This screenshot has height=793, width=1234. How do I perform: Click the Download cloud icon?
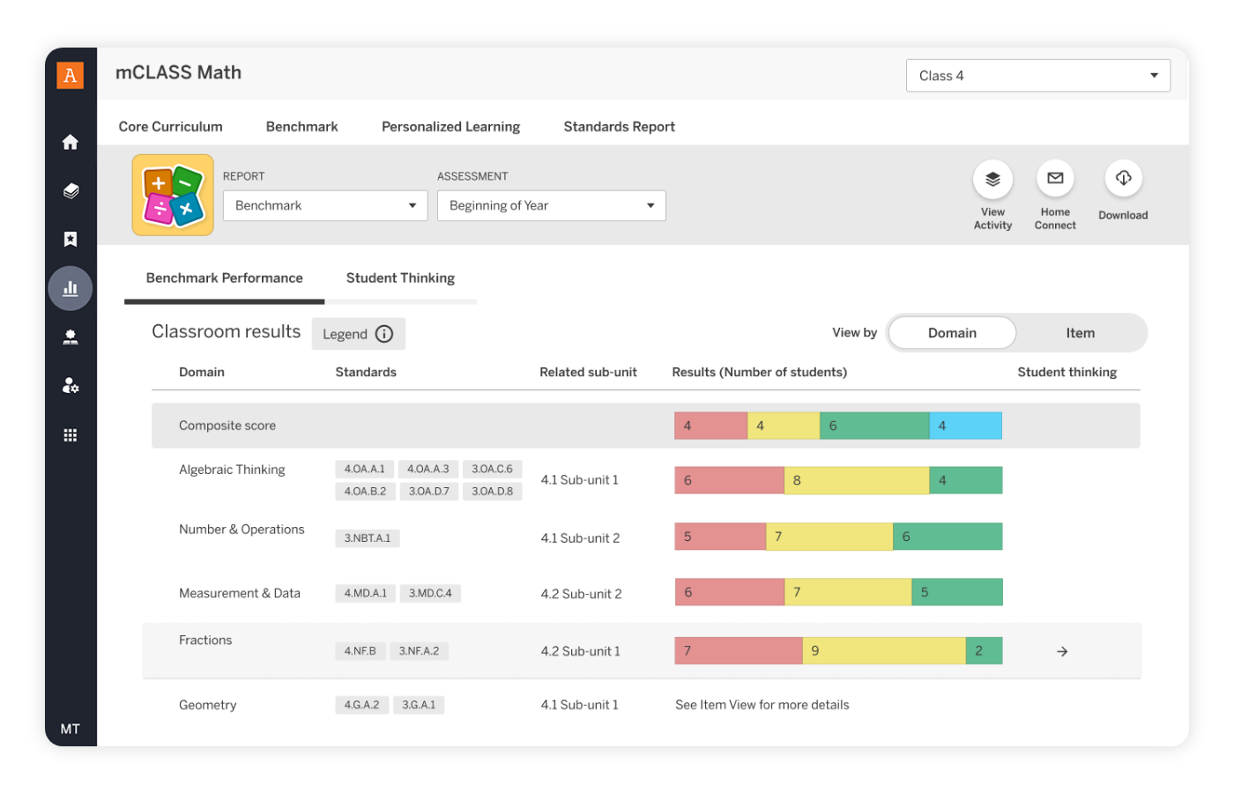[x=1123, y=179]
